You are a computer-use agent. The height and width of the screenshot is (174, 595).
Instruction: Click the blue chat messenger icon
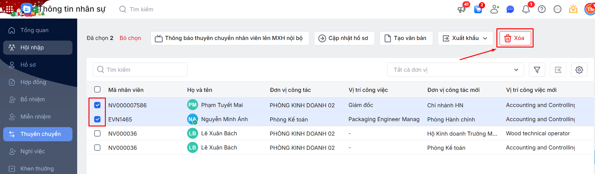point(510,9)
